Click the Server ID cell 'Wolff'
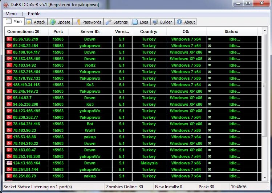This screenshot has width=272, height=193. coord(90,130)
